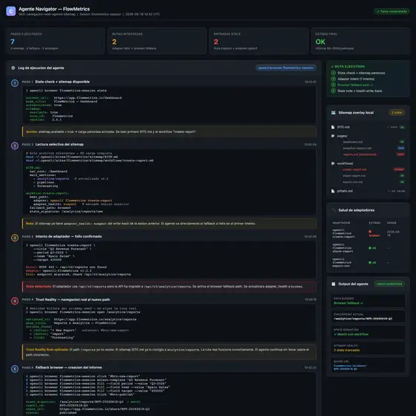Click the Output del agente panel icon

(334, 284)
